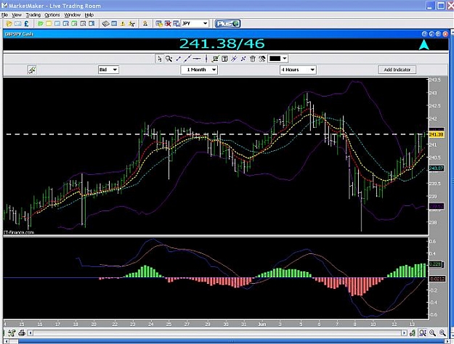Select the vertical line tool
This screenshot has width=454, height=344.
(206, 59)
